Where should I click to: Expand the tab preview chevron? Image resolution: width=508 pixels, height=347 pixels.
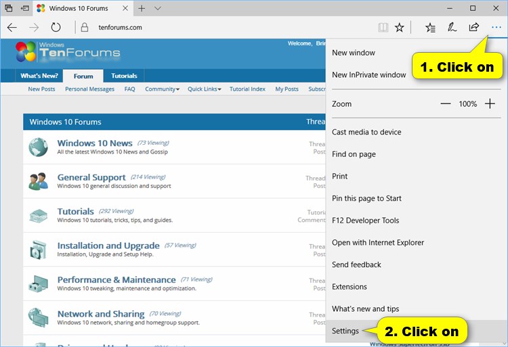[x=158, y=8]
